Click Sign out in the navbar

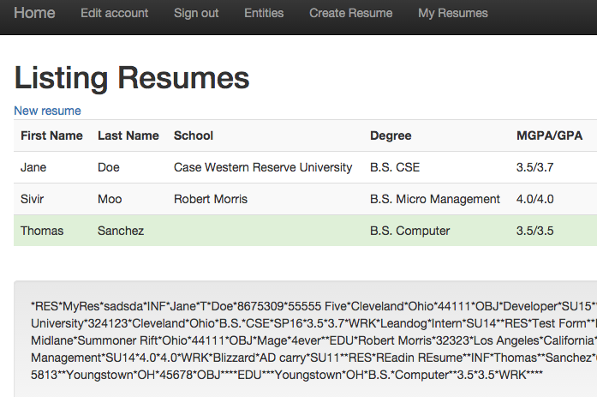196,13
